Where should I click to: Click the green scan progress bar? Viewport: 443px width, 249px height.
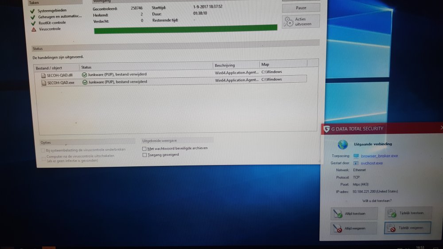click(x=186, y=29)
